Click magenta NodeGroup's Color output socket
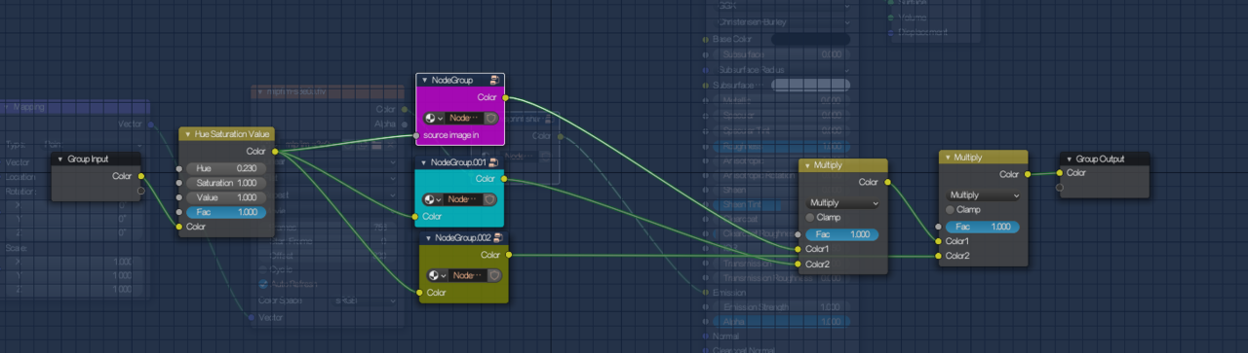This screenshot has height=353, width=1248. (505, 97)
